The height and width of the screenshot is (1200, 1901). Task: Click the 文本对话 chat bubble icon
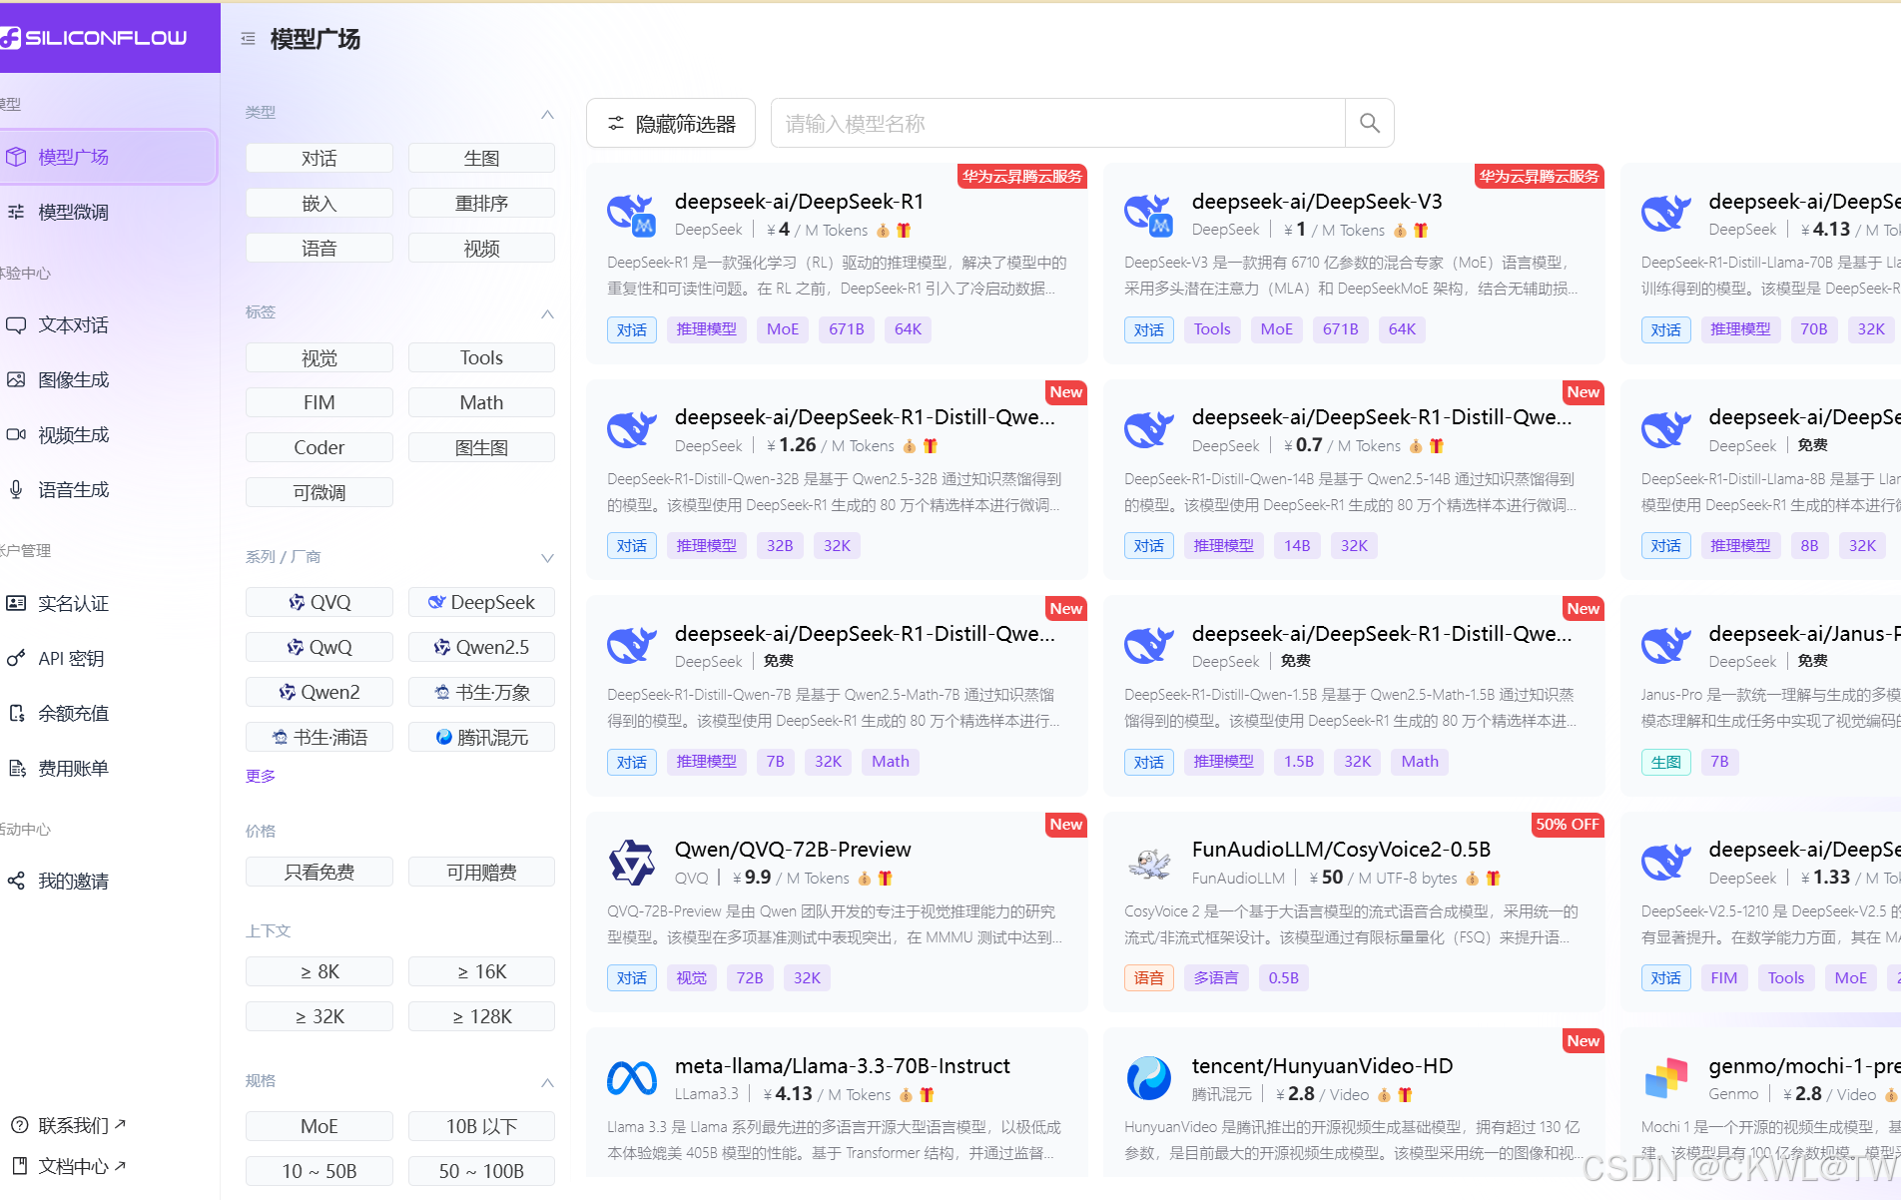[x=16, y=324]
